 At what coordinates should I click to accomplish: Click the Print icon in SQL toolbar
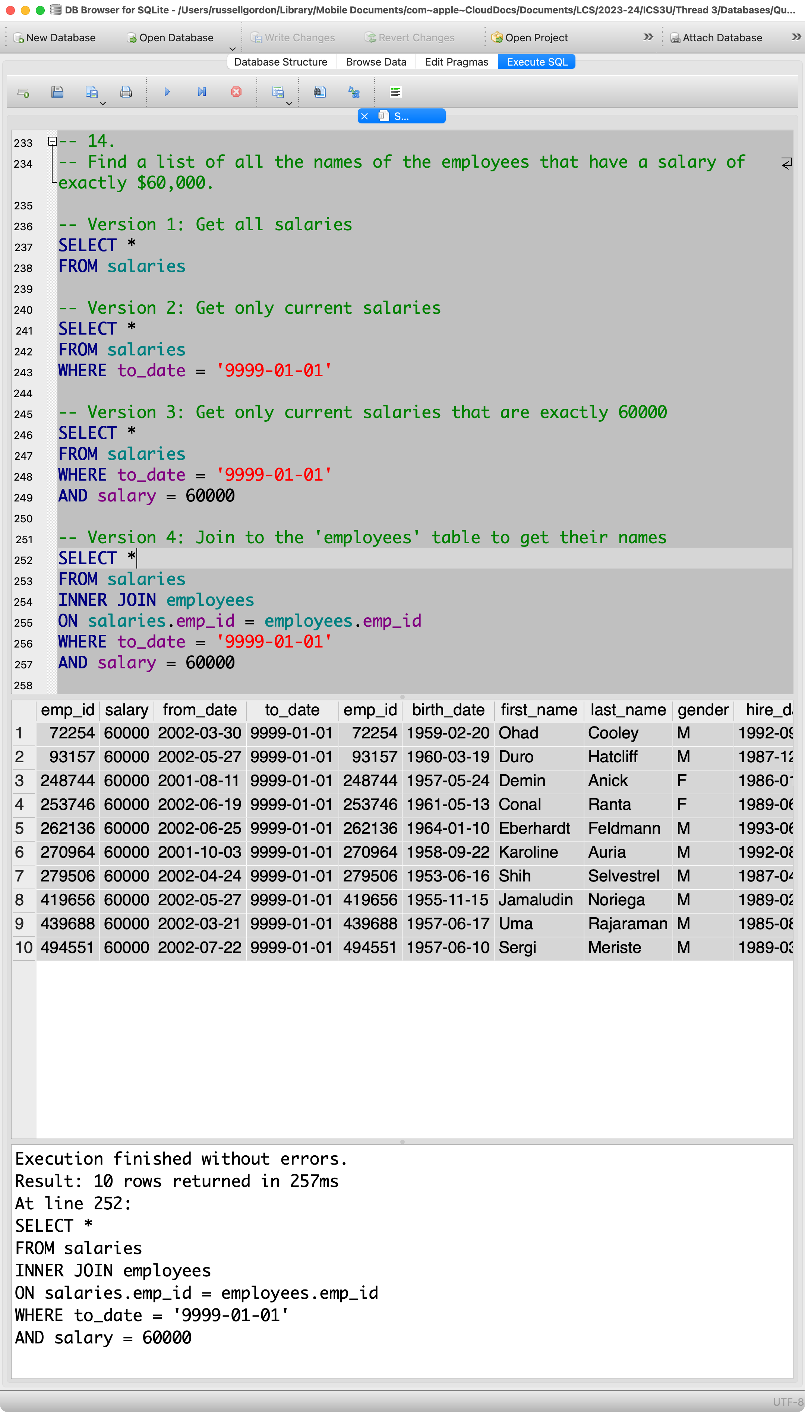click(126, 92)
